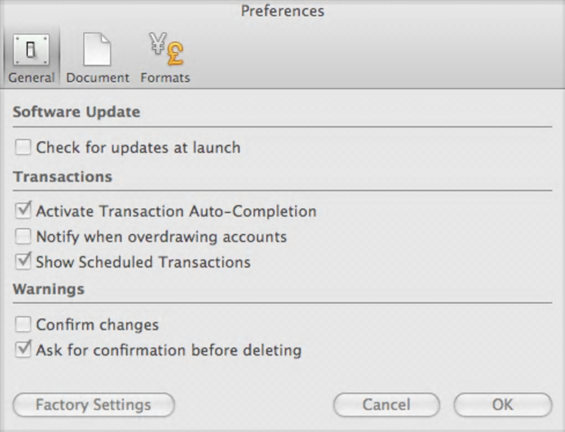
Task: Turn on the Confirm changes checkbox
Action: click(x=23, y=325)
